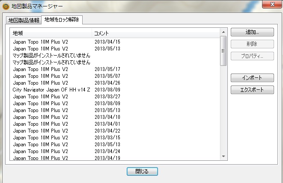Select row with comment 2013/03/27

tap(115, 97)
